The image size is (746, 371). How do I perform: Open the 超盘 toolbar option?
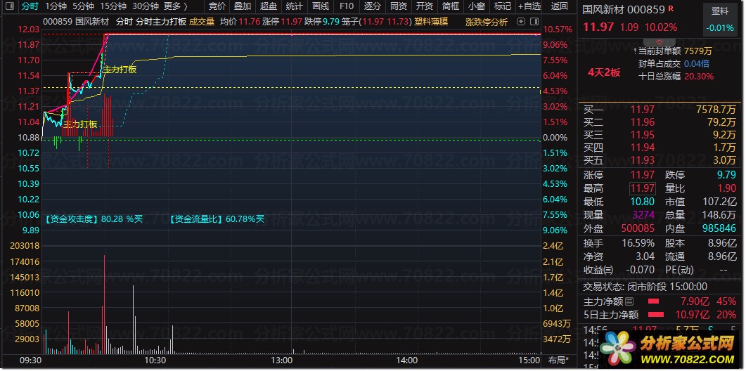point(269,6)
